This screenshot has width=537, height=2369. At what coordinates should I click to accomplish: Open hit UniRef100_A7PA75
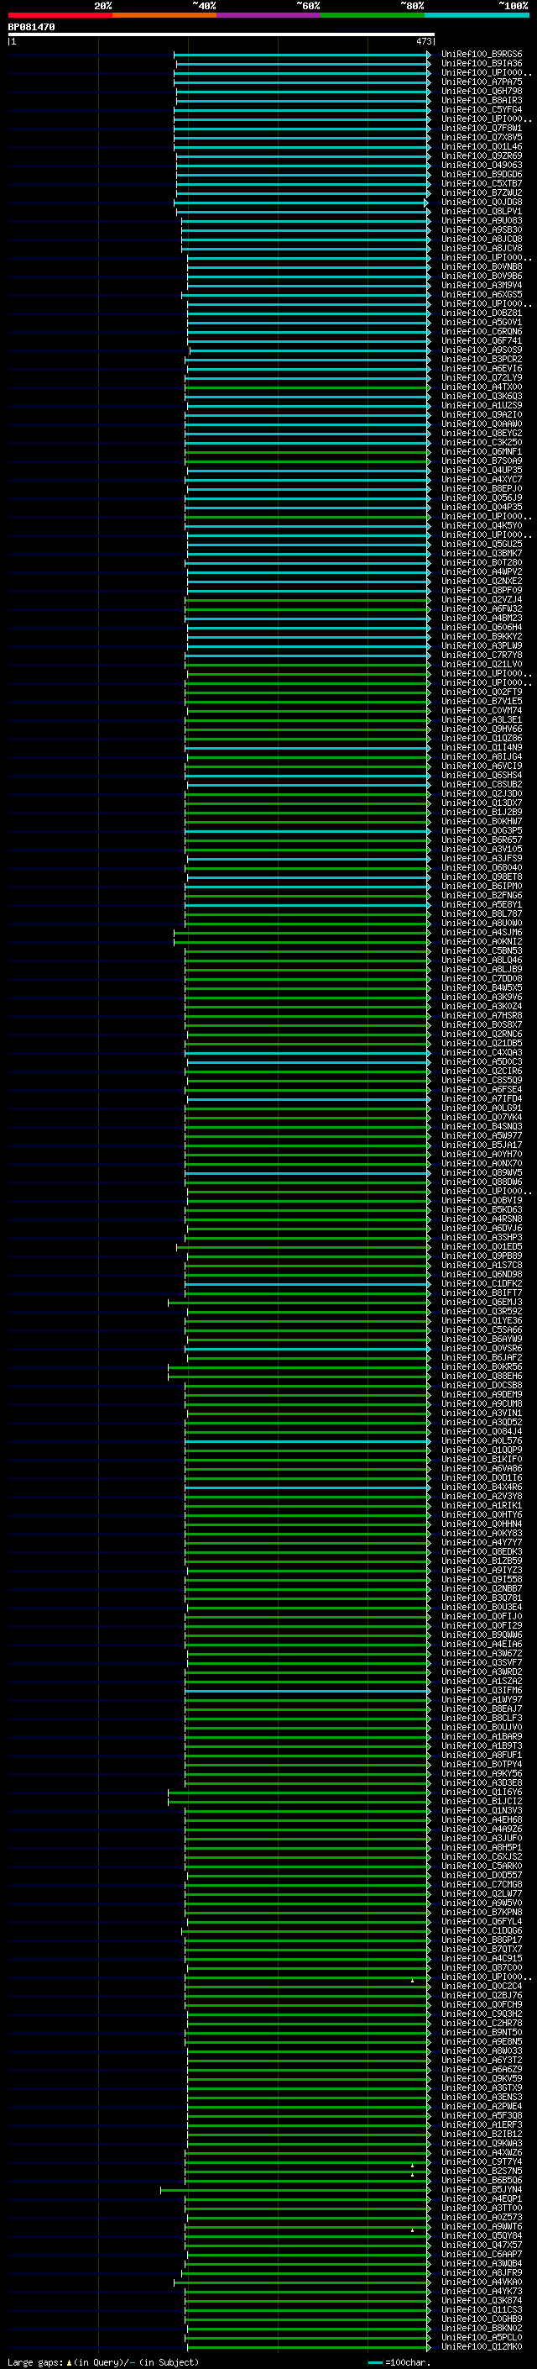tap(481, 82)
